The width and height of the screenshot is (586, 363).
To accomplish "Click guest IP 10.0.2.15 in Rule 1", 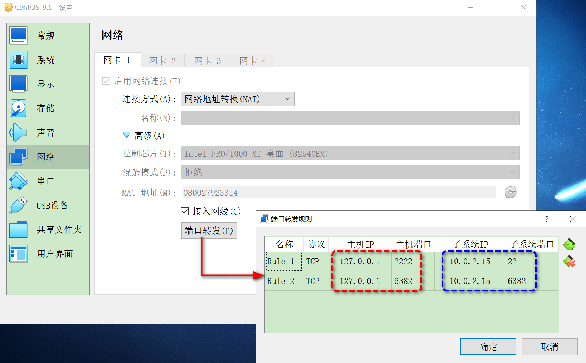I will click(470, 261).
